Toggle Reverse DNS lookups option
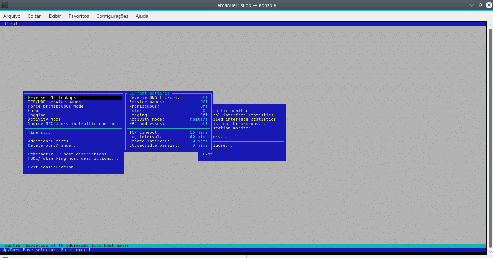The width and height of the screenshot is (493, 258). coord(73,97)
